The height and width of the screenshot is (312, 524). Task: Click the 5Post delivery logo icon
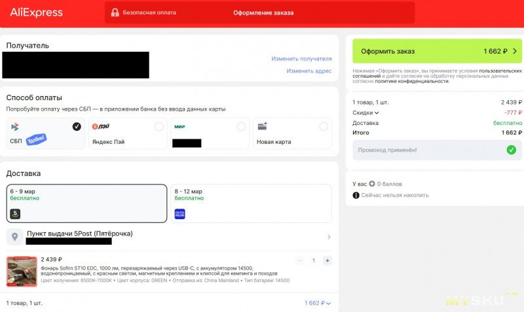pyautogui.click(x=16, y=213)
